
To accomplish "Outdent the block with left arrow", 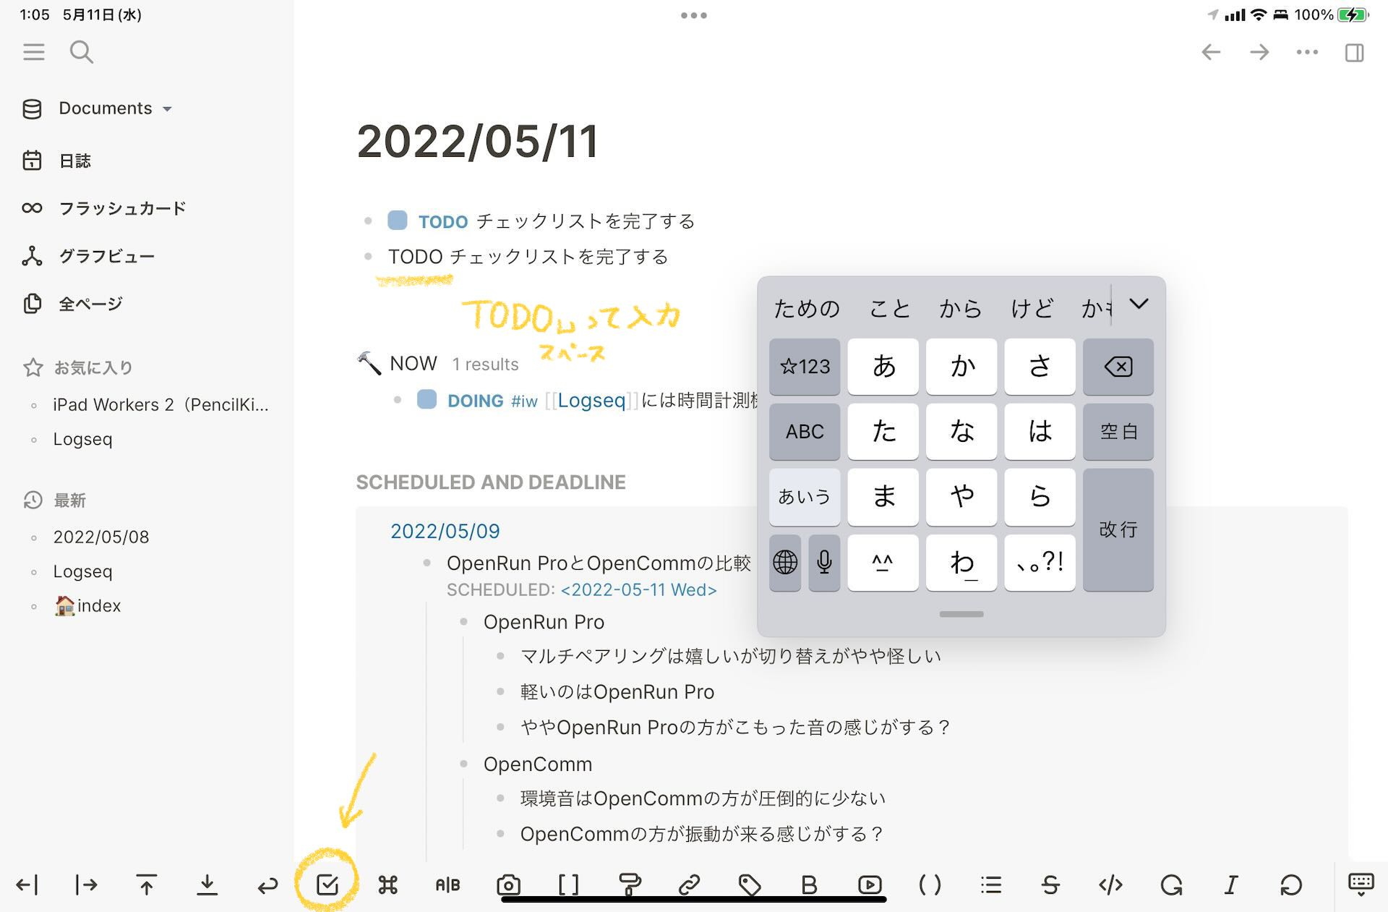I will pos(27,885).
